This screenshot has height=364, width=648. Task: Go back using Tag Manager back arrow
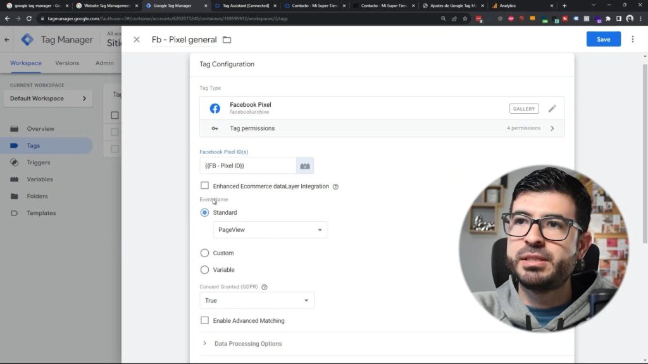pos(7,40)
